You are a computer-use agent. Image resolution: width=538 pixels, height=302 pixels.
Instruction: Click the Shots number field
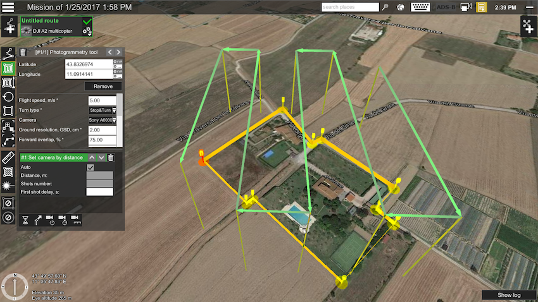[x=99, y=183]
